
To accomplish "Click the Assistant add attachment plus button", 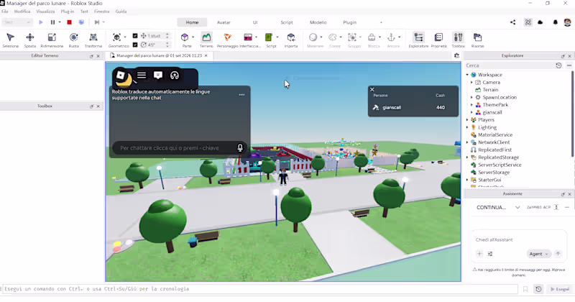I will [479, 254].
